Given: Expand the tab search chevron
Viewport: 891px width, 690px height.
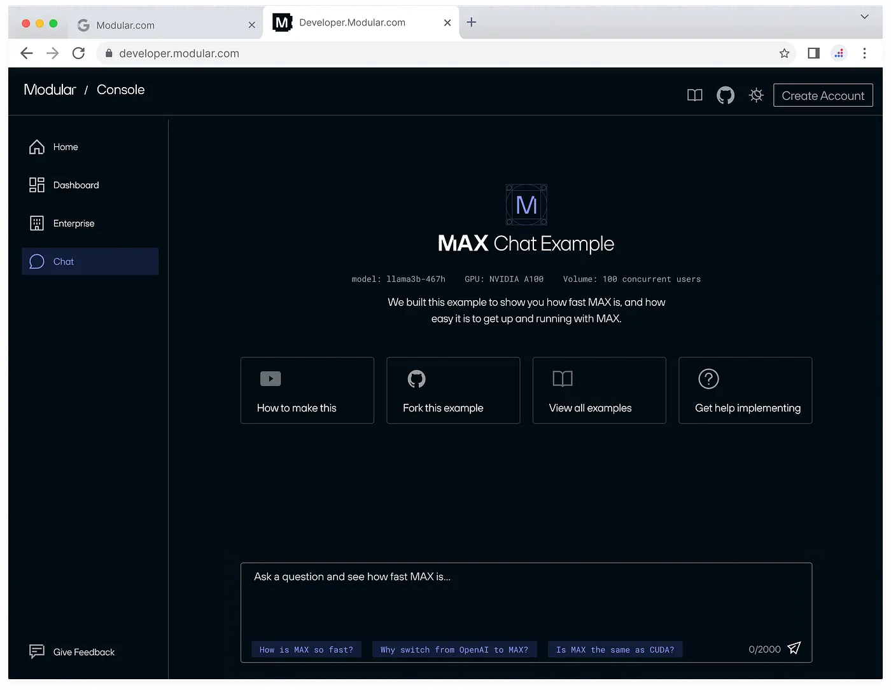Looking at the screenshot, I should click(x=864, y=17).
